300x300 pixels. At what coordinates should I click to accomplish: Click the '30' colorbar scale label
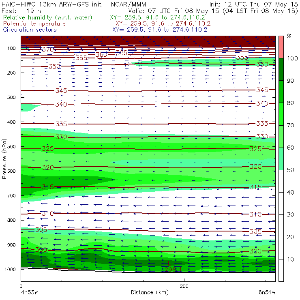click(290, 215)
